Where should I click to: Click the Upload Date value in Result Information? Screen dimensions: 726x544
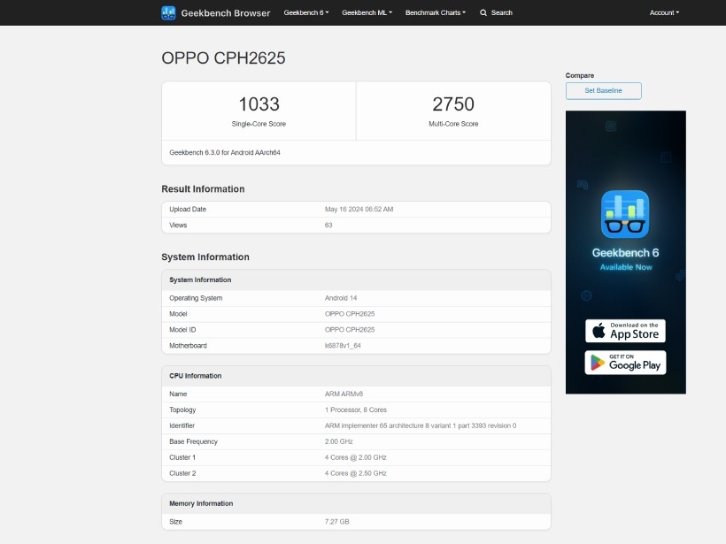pos(359,210)
